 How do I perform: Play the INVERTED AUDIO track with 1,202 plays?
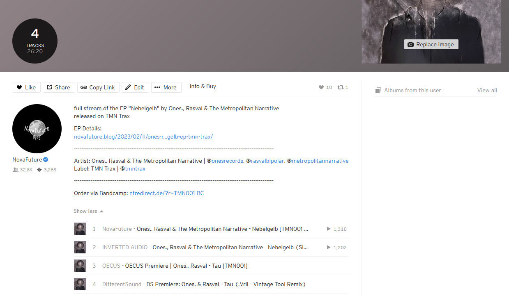pyautogui.click(x=328, y=247)
